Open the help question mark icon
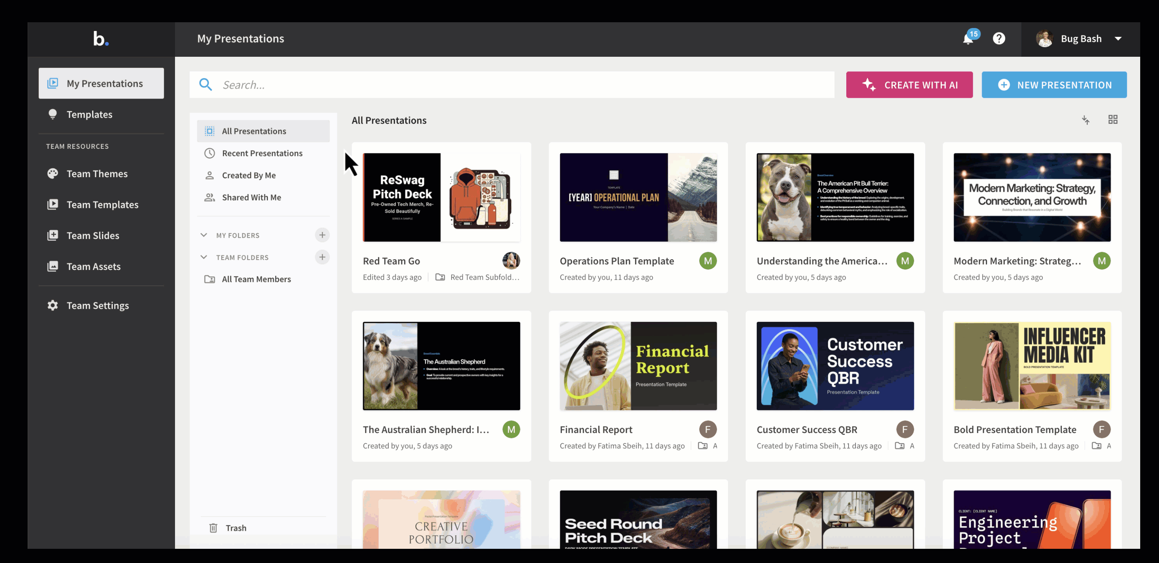The image size is (1159, 563). click(999, 39)
